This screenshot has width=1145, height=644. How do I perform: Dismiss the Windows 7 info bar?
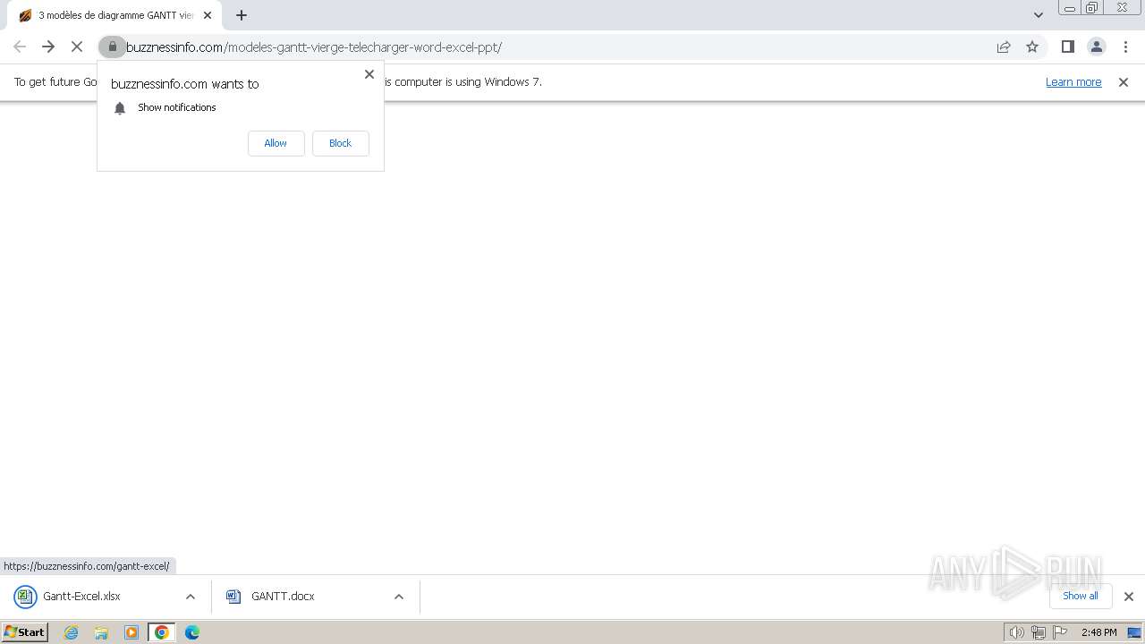tap(1124, 82)
